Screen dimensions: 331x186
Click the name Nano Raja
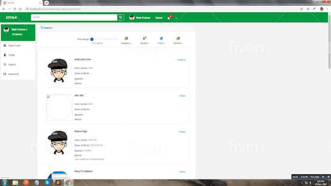coord(81,131)
